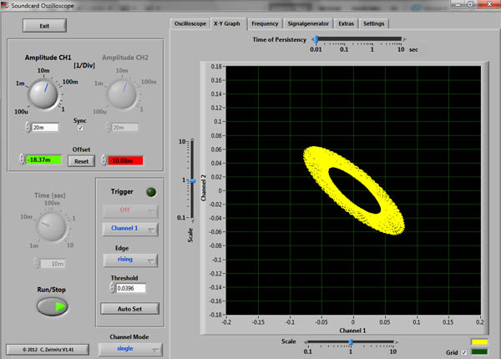Click the red CH2 offset value field
Screen dimensions: 501x359
tap(124, 159)
